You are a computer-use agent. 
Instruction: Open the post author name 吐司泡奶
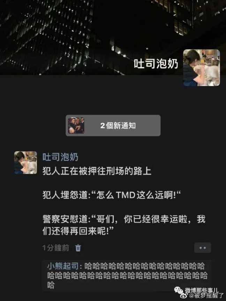pyautogui.click(x=60, y=157)
